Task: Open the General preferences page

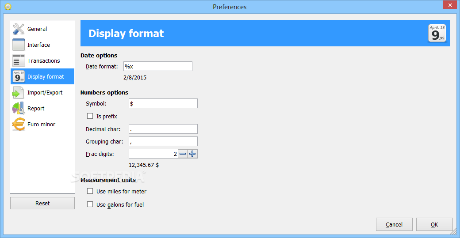Action: pyautogui.click(x=42, y=29)
